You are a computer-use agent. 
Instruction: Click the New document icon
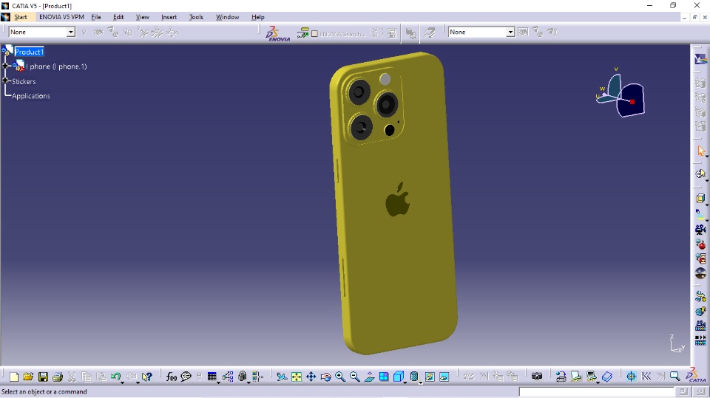[x=14, y=377]
